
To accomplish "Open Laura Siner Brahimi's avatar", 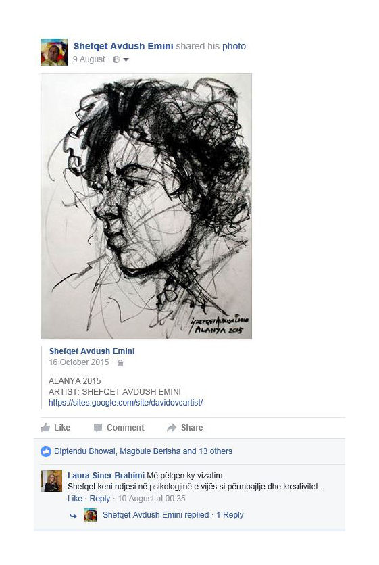I will [x=51, y=481].
